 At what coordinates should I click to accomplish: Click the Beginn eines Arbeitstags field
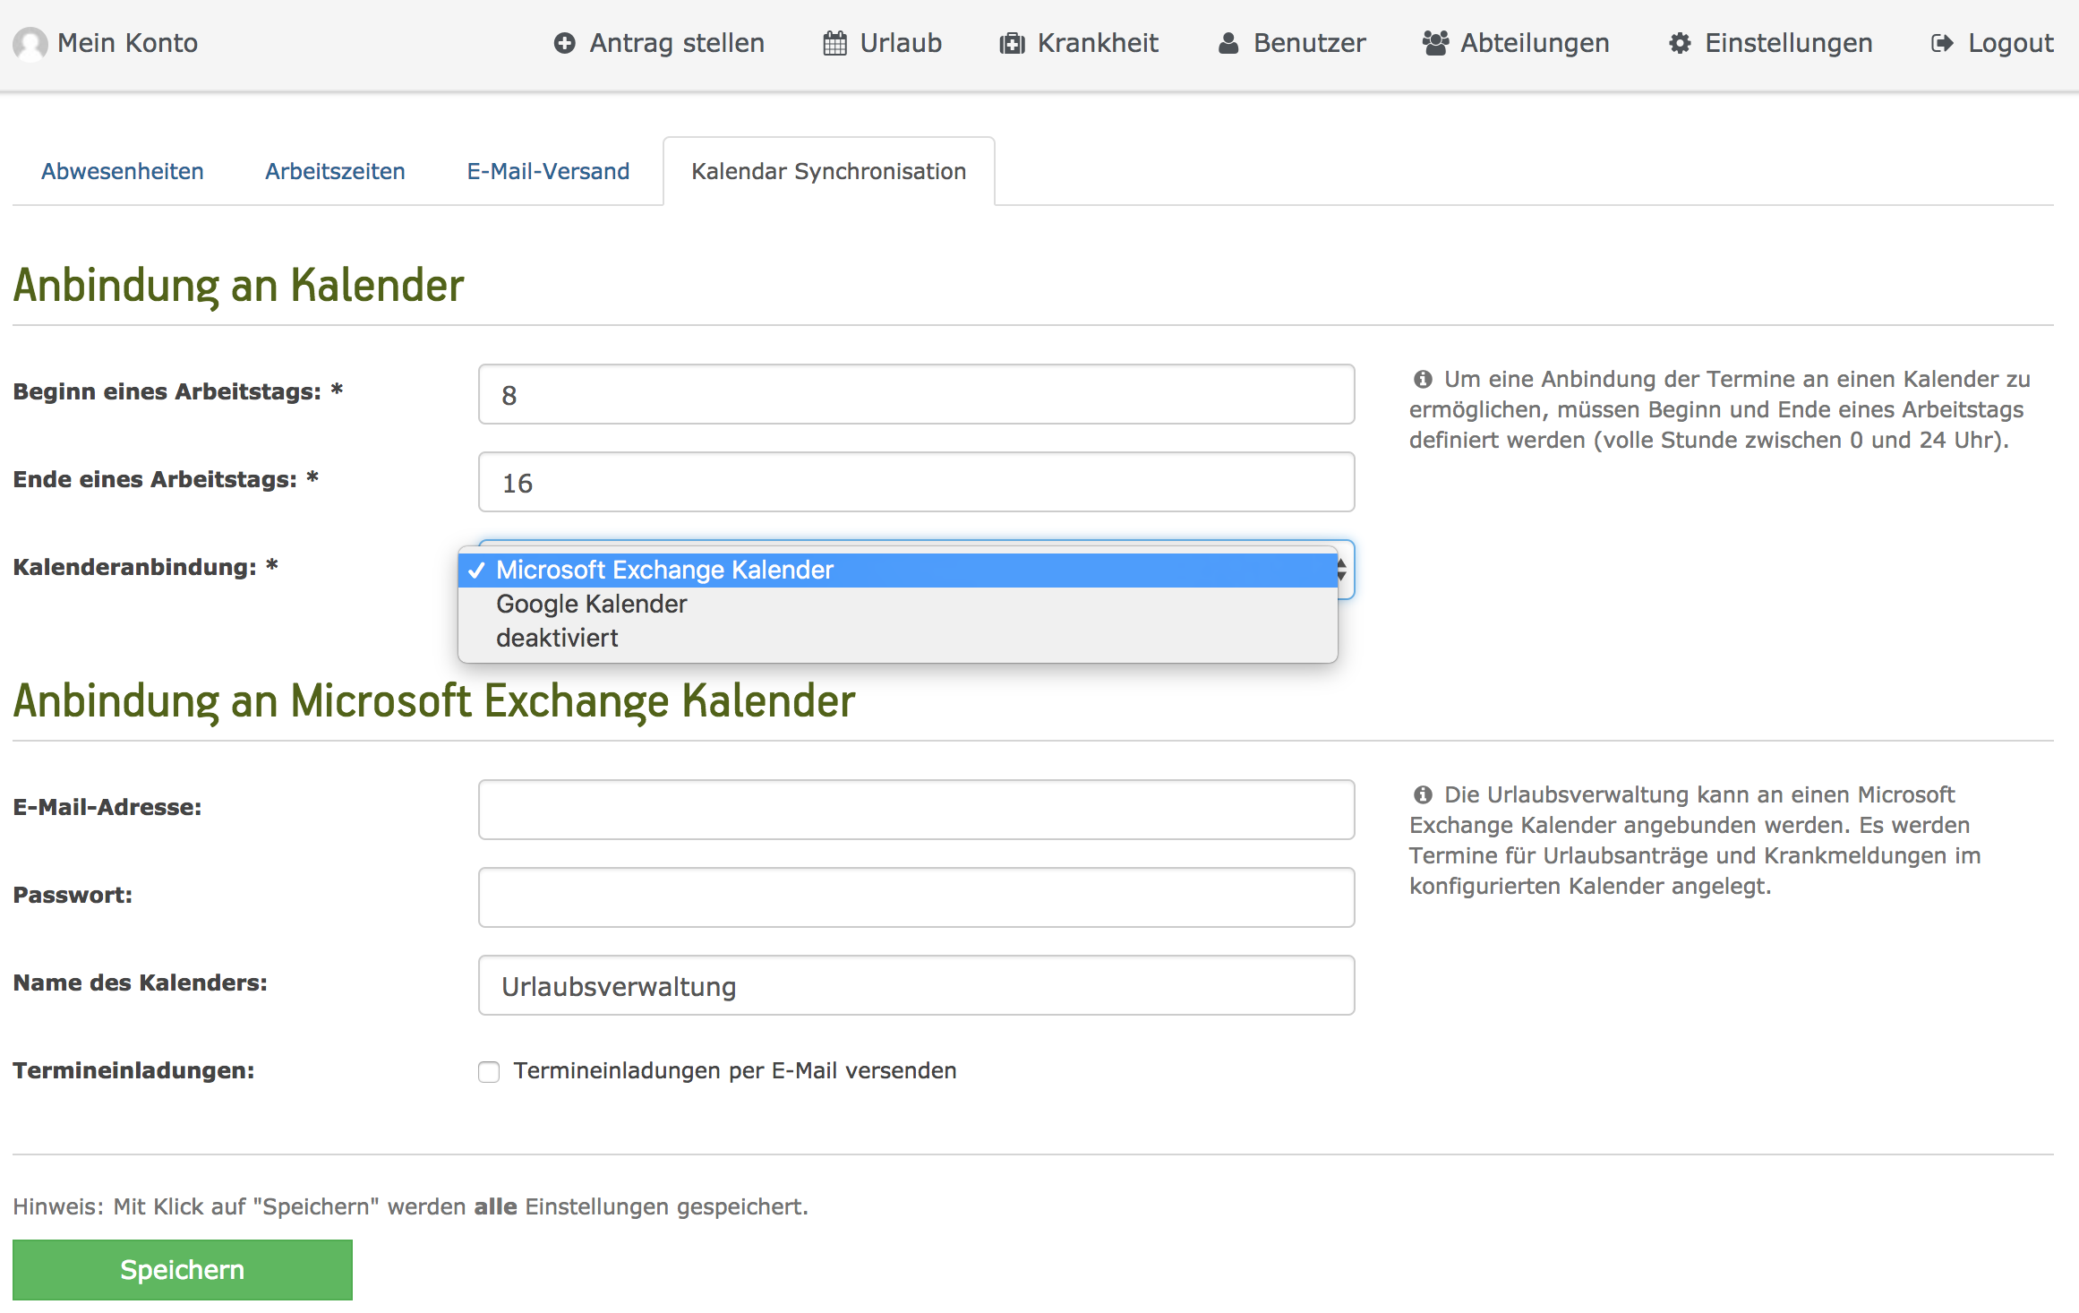pos(916,394)
